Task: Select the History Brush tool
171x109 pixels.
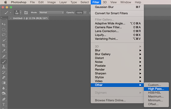Action: (x=4, y=72)
